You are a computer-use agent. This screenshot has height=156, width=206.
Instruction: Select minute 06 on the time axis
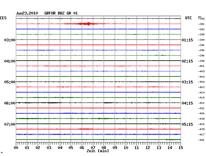point(82,148)
